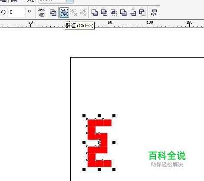Apply the Simplify shaping tool
The image size is (204, 181).
tap(123, 13)
